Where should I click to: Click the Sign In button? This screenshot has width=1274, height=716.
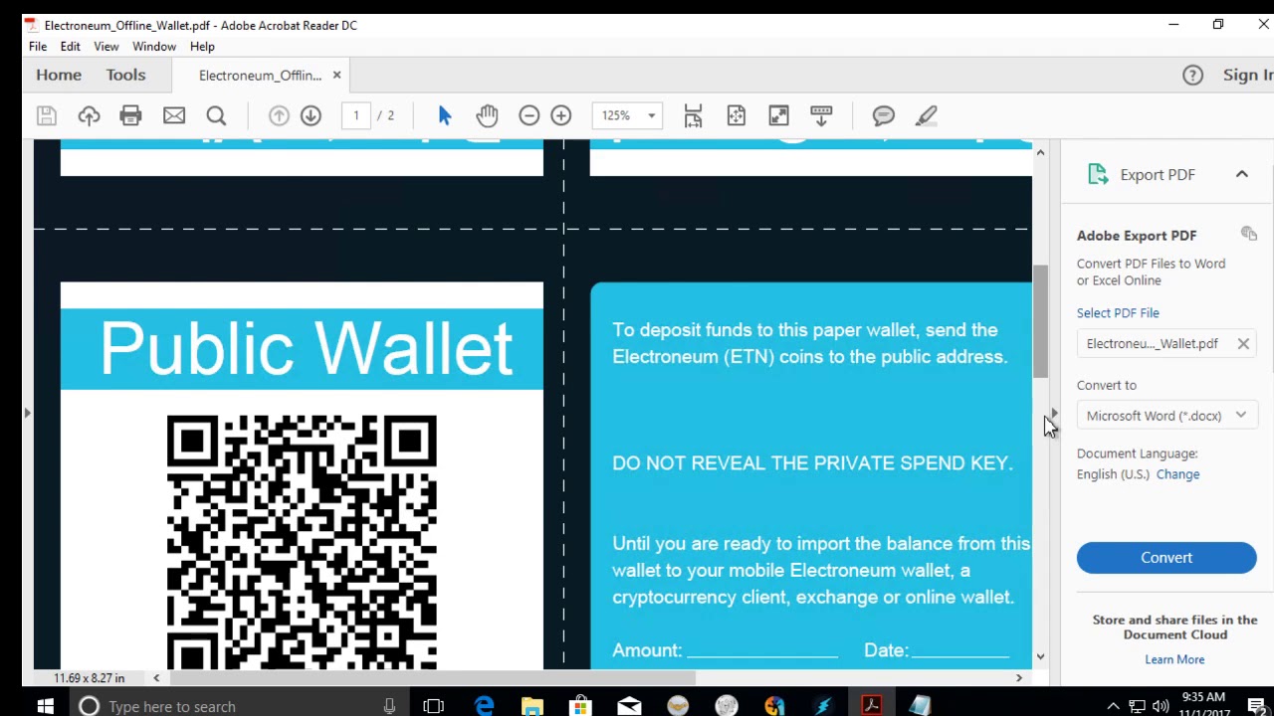pyautogui.click(x=1248, y=75)
